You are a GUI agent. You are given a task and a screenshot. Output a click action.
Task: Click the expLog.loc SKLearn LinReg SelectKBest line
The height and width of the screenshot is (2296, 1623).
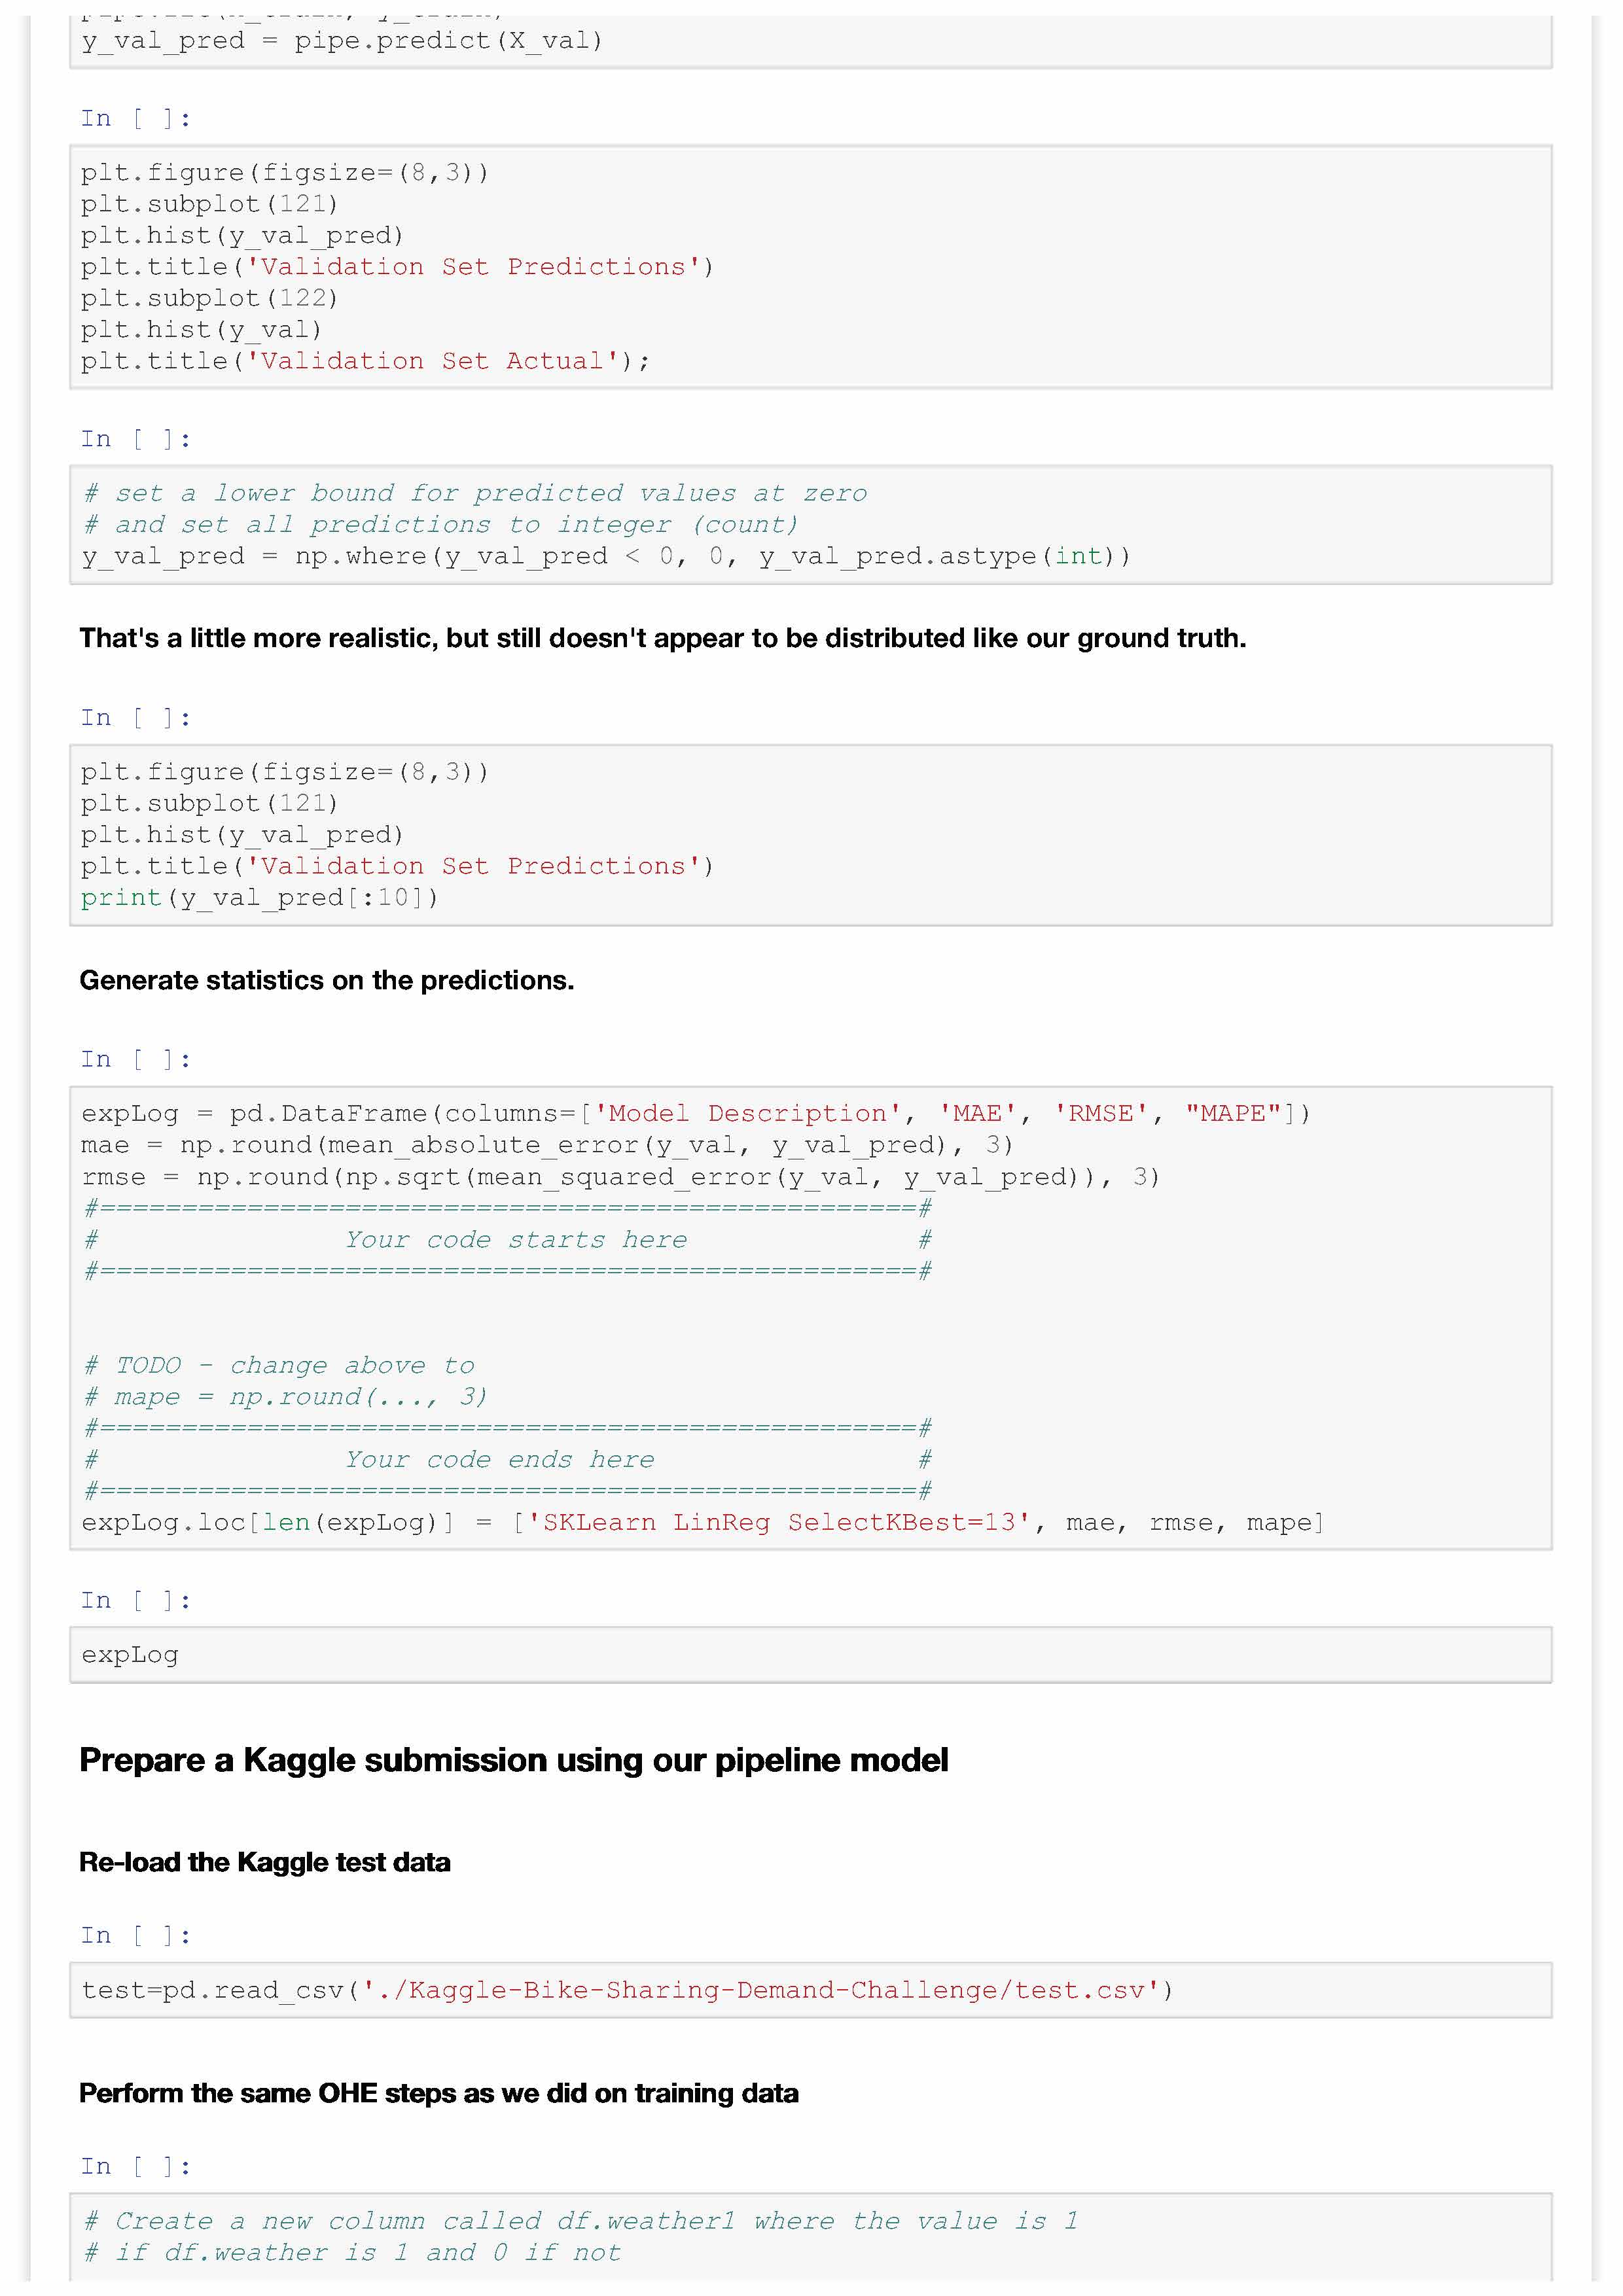click(702, 1522)
